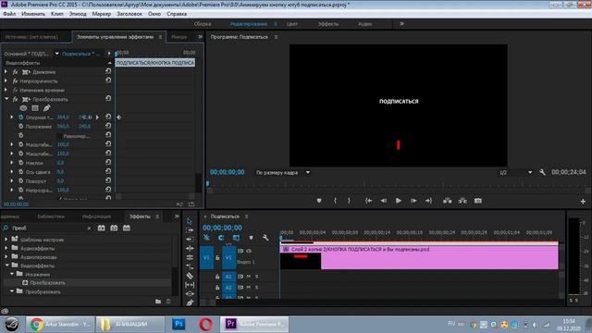
Task: Expand the Непрозрачность effect
Action: (x=6, y=80)
